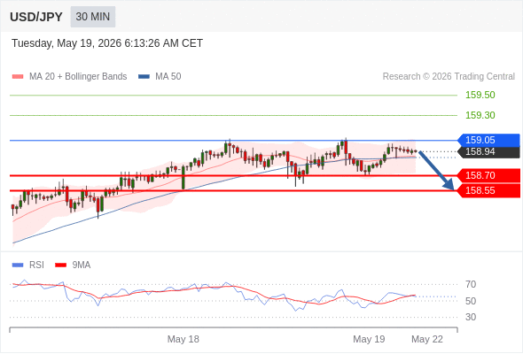
Task: Click the 159.30 resistance level label
Action: click(x=480, y=115)
